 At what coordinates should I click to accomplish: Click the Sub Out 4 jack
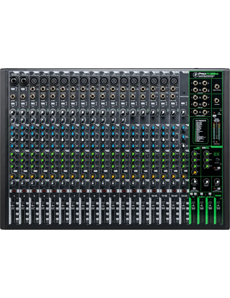tap(205, 104)
